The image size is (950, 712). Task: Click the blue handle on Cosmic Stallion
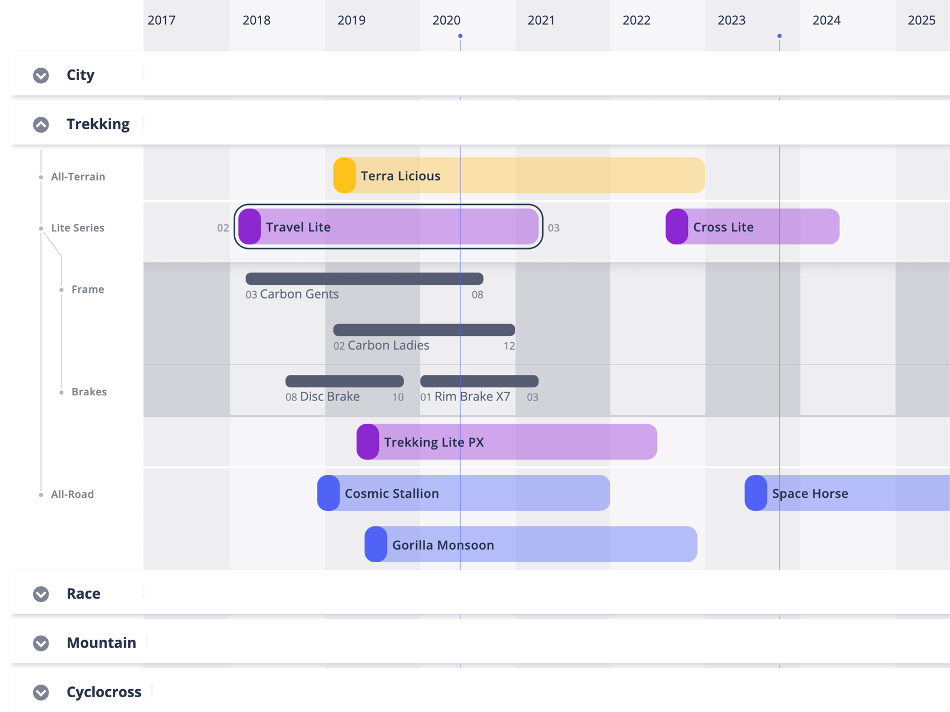tap(328, 493)
